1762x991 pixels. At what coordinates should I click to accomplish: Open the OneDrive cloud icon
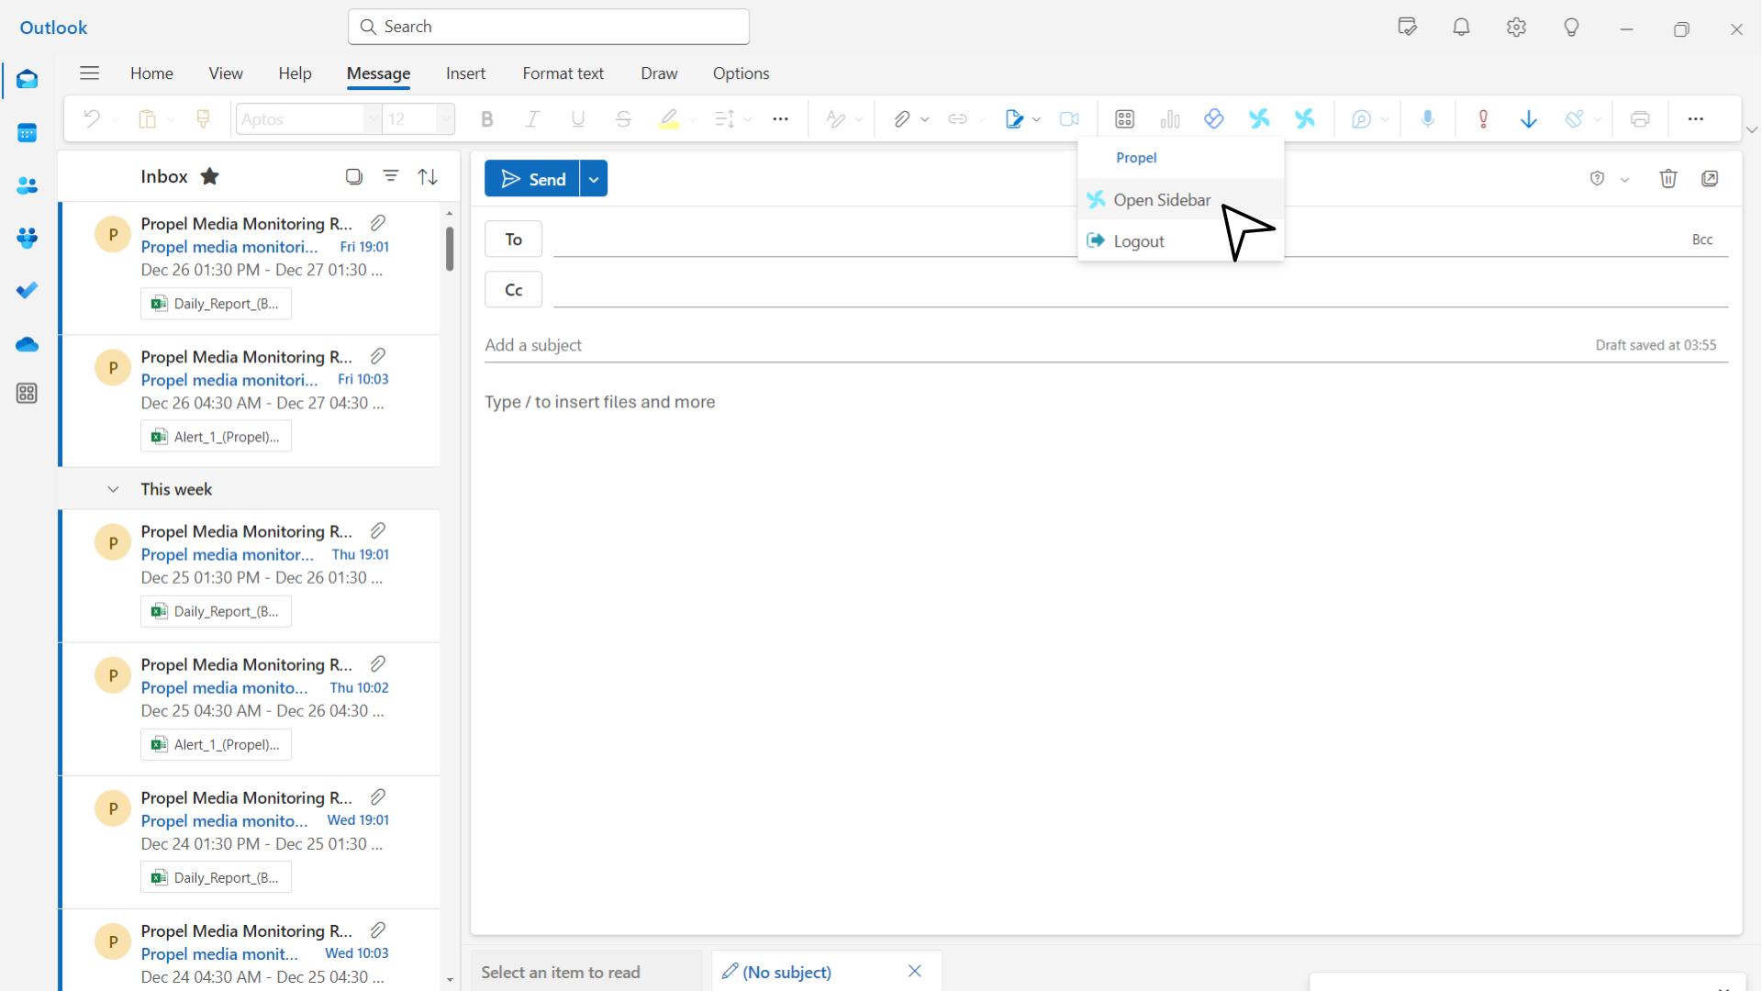[x=27, y=344]
